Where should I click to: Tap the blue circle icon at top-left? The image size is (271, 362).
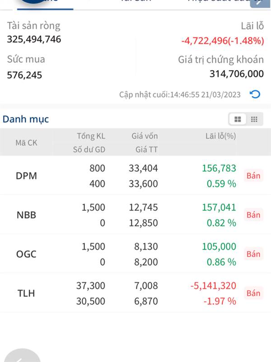(x=36, y=2)
